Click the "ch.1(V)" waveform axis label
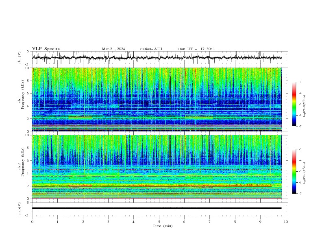Screen dimensions: 322x249 click(20, 58)
